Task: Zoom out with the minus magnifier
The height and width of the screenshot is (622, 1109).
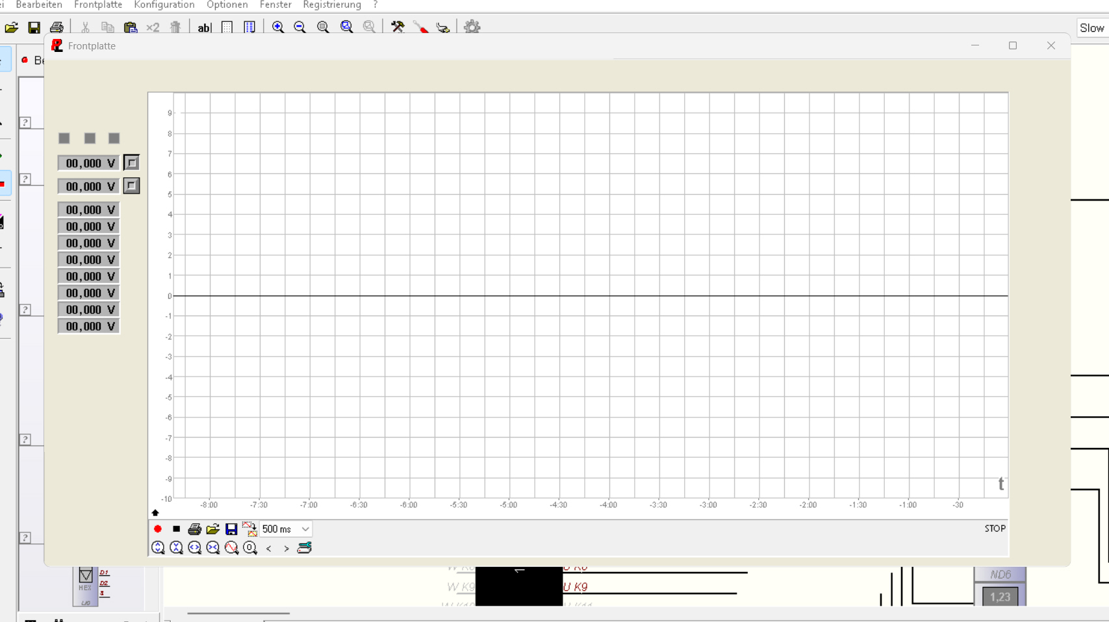Action: 300,27
